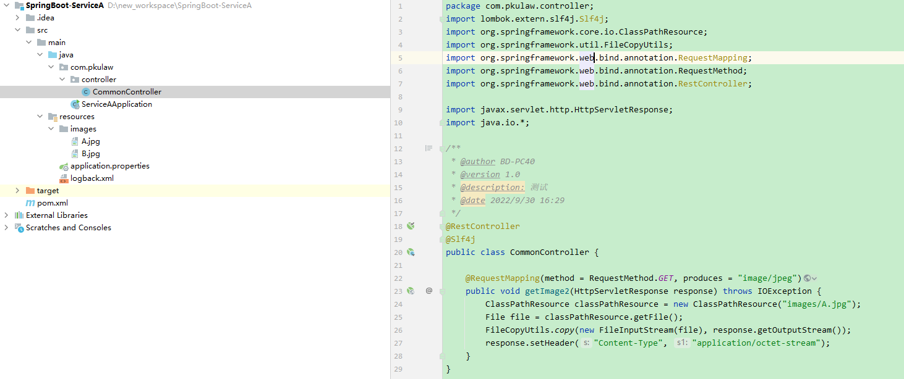Click the java source root folder icon
The width and height of the screenshot is (904, 379).
pos(53,55)
